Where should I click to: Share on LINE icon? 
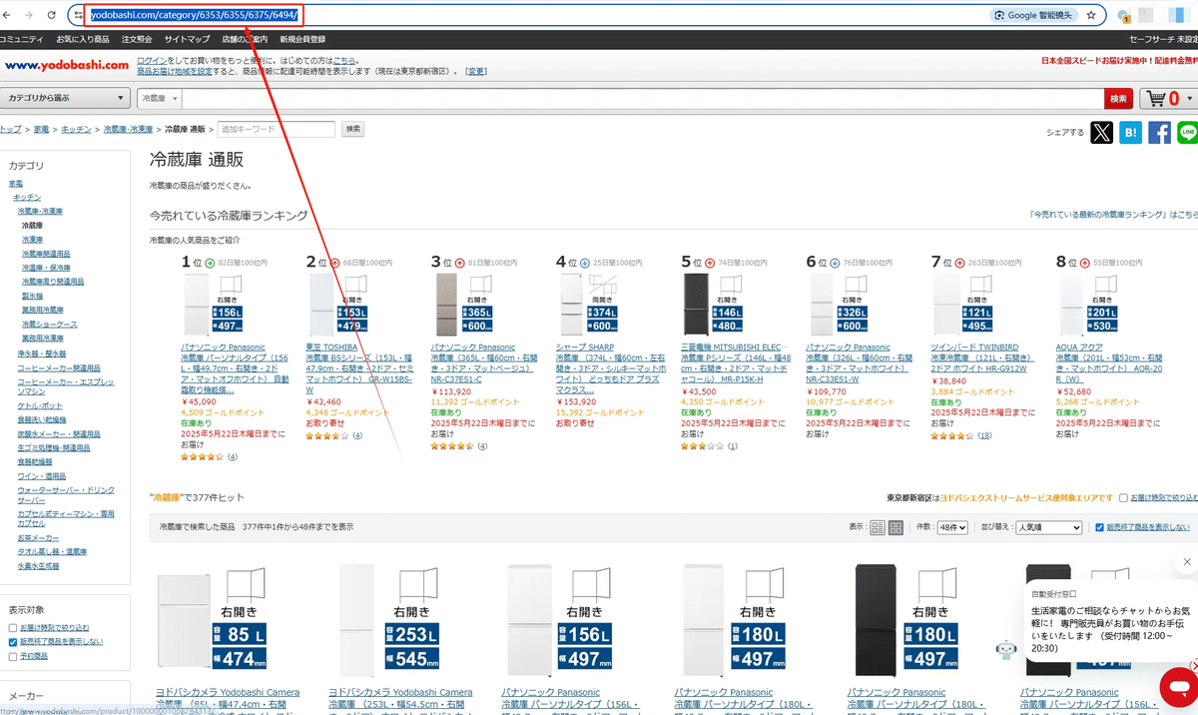(x=1187, y=132)
